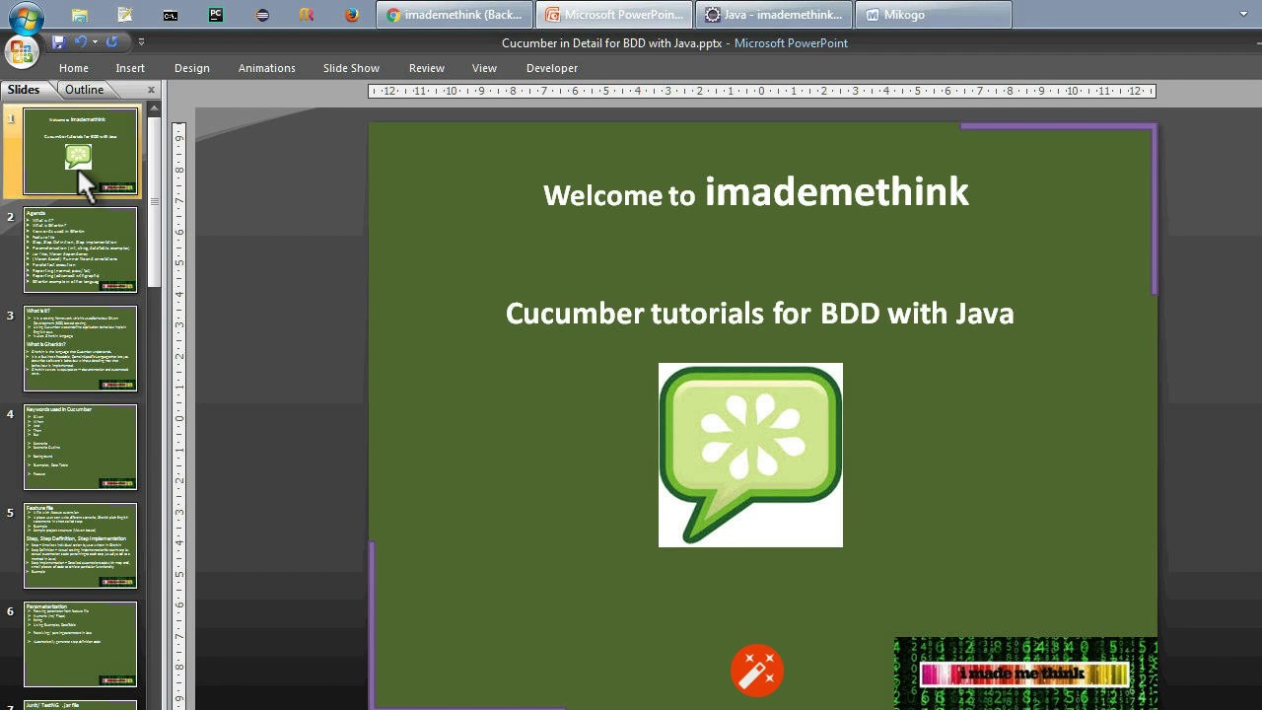Open the Review ribbon tab

tap(427, 68)
